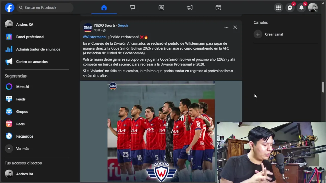Click the Tus accesos directos heading

point(23,163)
